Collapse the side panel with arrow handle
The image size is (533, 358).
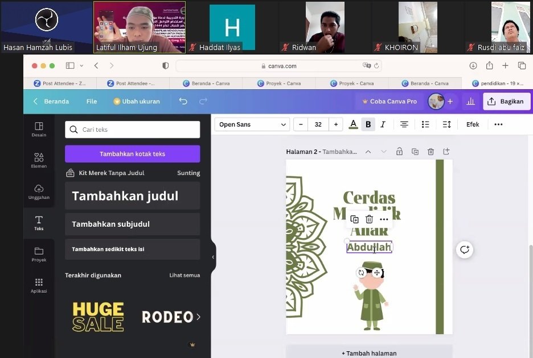[x=213, y=257]
